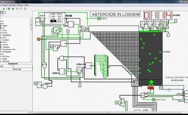The height and width of the screenshot is (115, 188).
Task: Select the MUX next to INPUT TYPE
Action: pyautogui.click(x=142, y=96)
